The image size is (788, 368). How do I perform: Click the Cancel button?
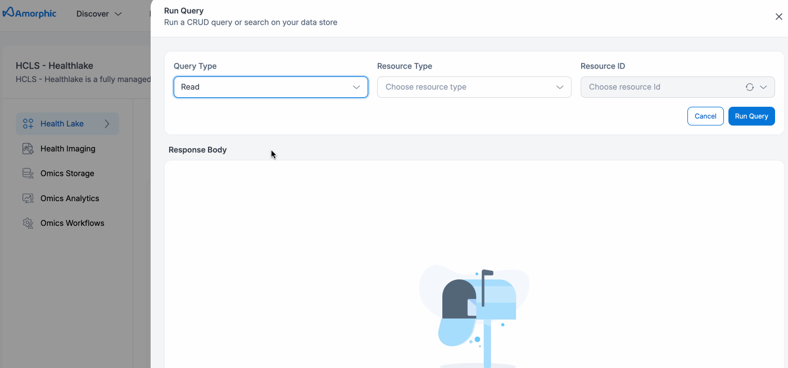point(705,116)
